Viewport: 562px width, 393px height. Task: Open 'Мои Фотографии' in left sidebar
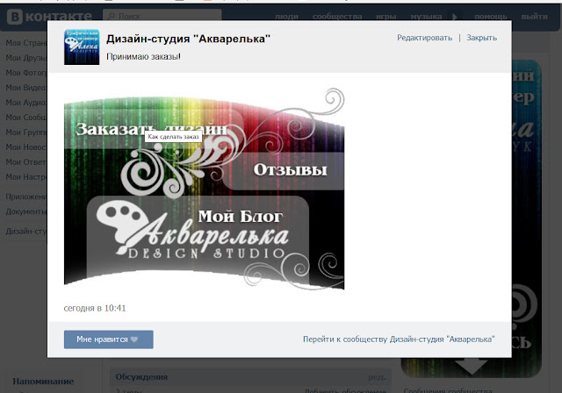pos(26,73)
